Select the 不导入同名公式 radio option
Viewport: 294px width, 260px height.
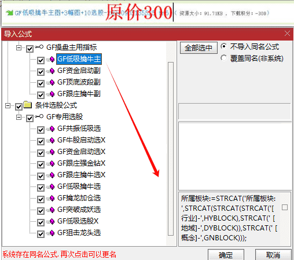pyautogui.click(x=224, y=46)
